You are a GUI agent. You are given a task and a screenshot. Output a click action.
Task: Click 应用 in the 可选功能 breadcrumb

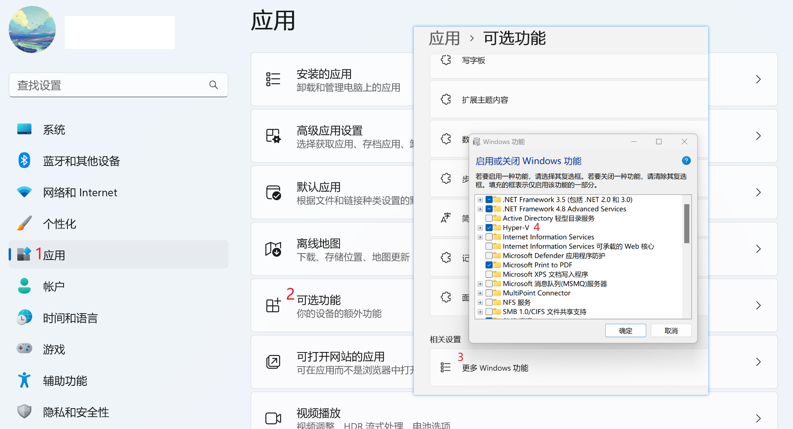pyautogui.click(x=444, y=38)
